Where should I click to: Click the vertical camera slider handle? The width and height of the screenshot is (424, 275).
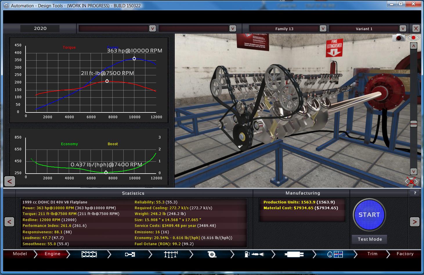414,124
